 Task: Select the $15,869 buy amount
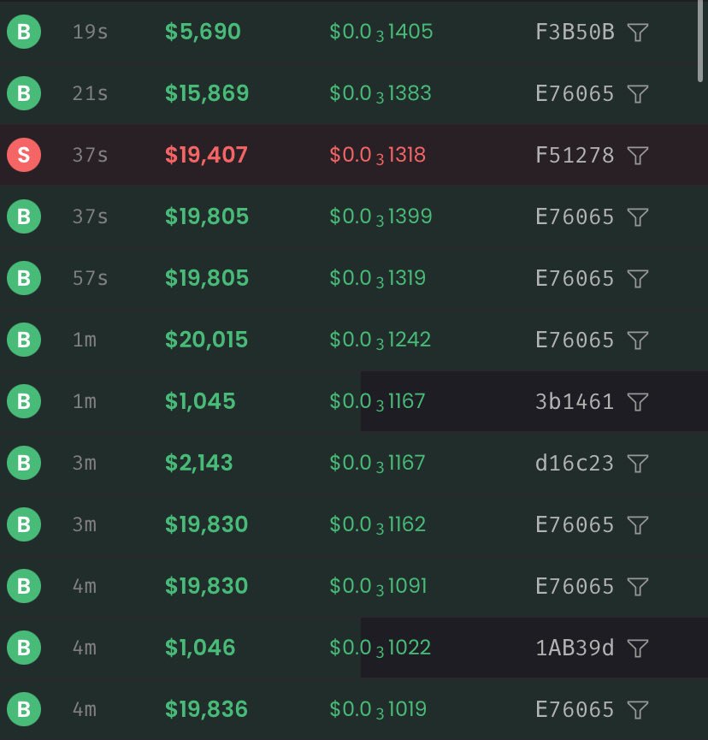pyautogui.click(x=207, y=93)
